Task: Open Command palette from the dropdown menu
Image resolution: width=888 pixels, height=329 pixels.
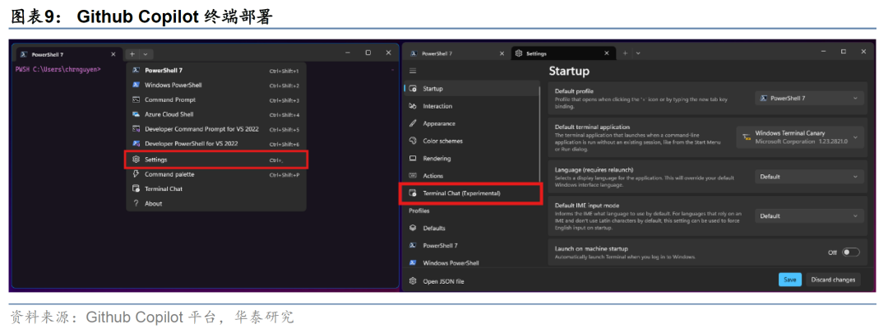Action: pos(169,174)
